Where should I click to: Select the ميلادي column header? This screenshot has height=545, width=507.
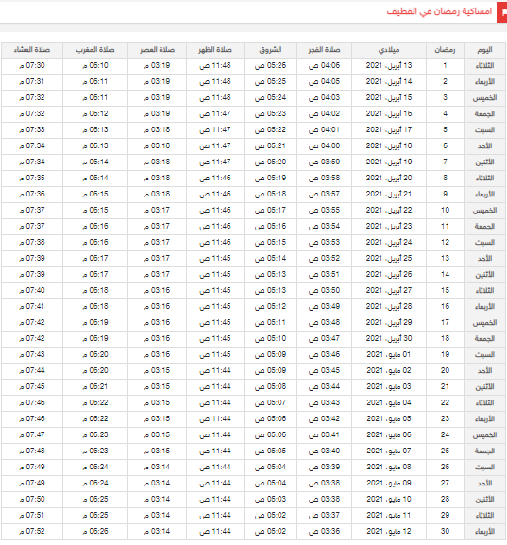(x=389, y=50)
